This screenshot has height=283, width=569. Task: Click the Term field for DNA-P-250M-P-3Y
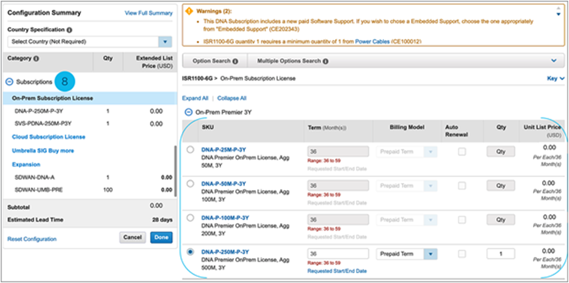click(338, 254)
